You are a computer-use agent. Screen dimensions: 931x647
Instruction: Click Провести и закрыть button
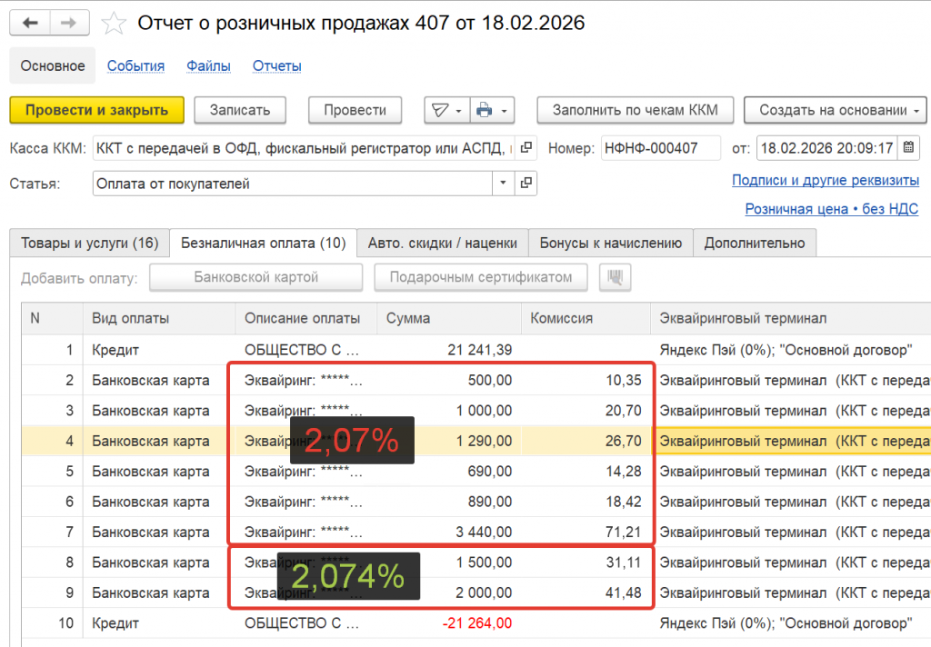tap(96, 110)
